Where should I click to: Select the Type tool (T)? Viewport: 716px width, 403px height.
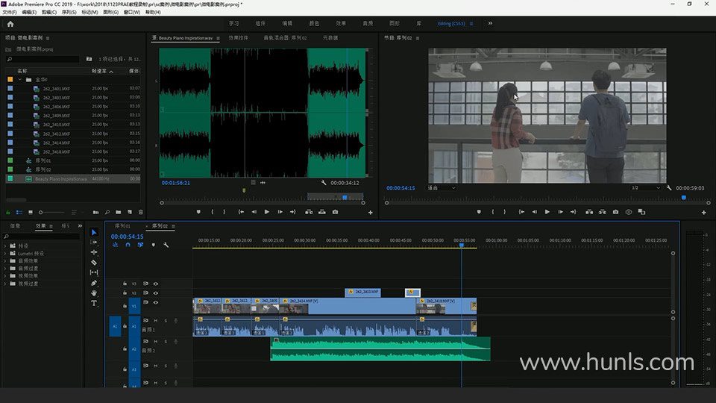pos(94,303)
